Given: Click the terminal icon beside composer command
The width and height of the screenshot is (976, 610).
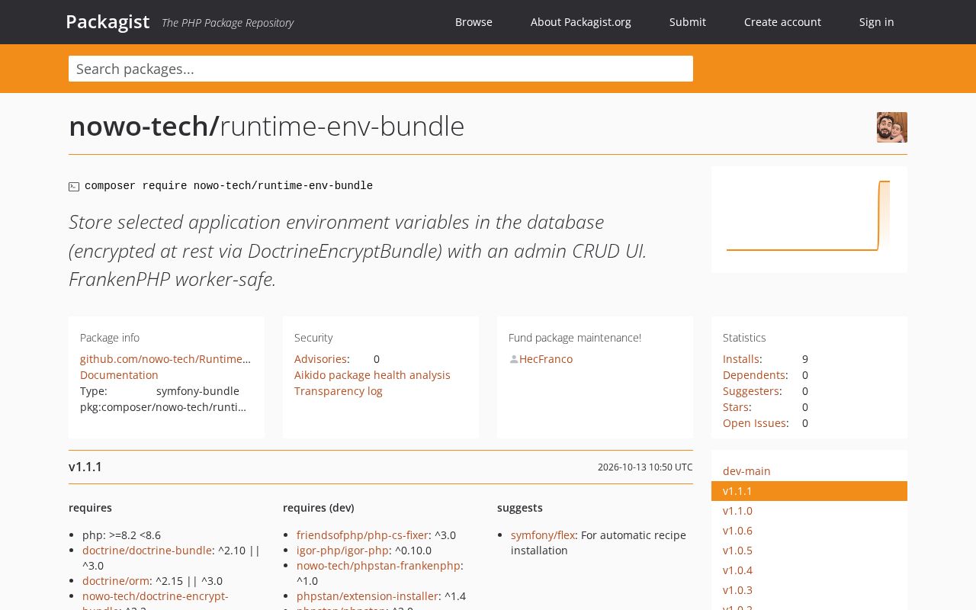Looking at the screenshot, I should click(x=74, y=187).
